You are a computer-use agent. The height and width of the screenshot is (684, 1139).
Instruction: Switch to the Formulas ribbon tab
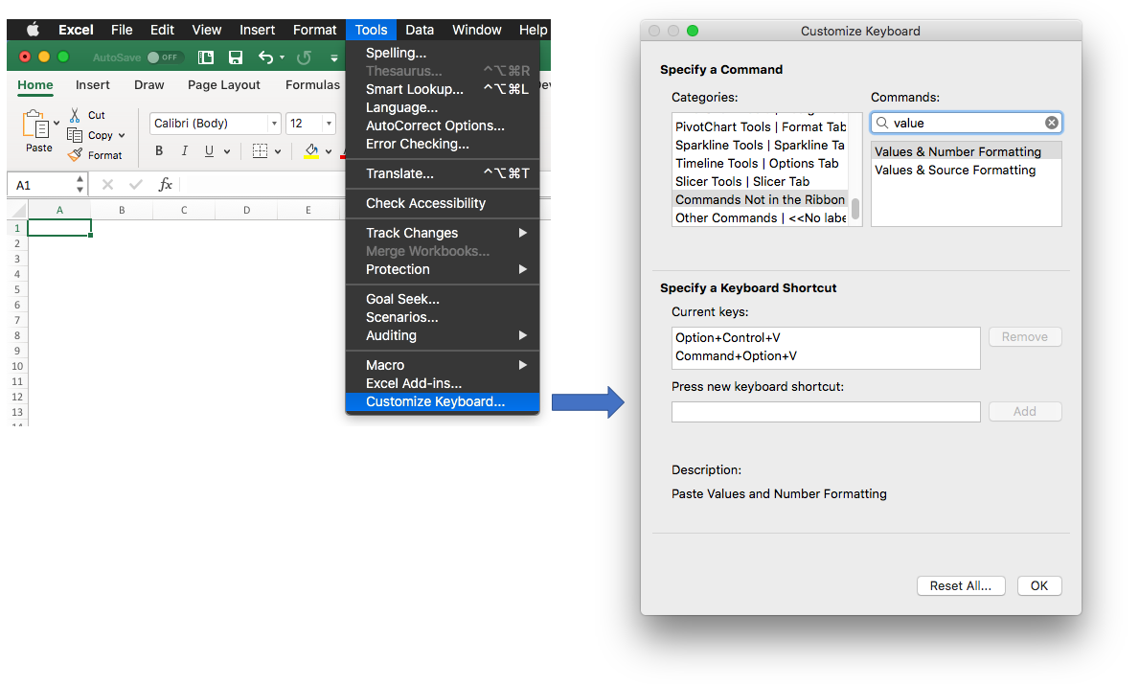tap(312, 85)
